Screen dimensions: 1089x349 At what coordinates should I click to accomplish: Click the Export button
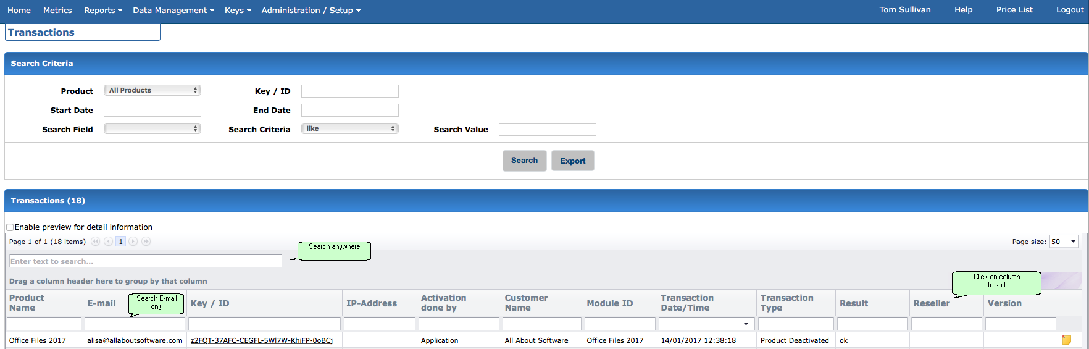coord(572,161)
